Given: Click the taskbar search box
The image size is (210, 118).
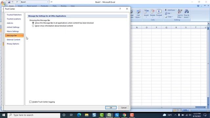Looking at the screenshot, I should coord(34,115).
